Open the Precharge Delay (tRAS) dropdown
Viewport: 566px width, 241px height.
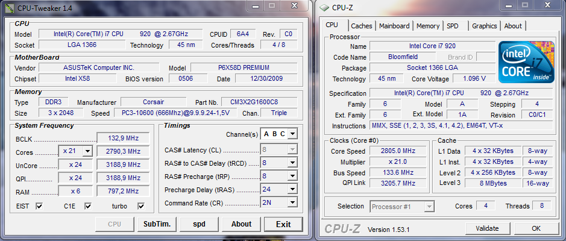click(293, 189)
